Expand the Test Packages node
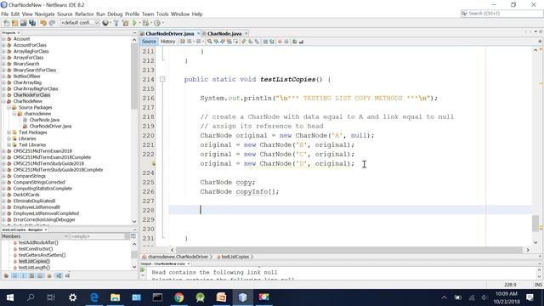Screen dimensions: 544x306 pos(9,133)
